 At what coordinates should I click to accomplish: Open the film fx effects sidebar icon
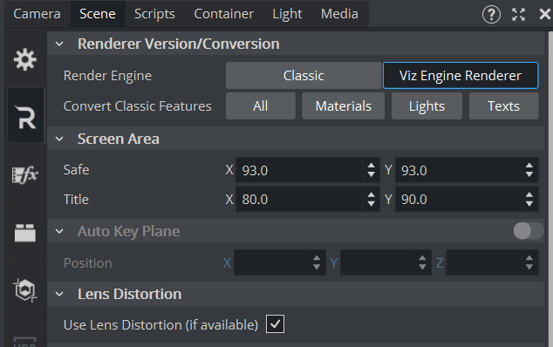click(x=25, y=175)
